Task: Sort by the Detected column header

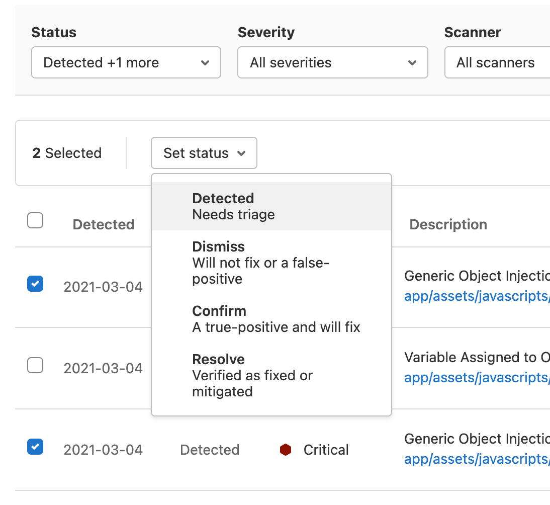Action: click(x=103, y=224)
